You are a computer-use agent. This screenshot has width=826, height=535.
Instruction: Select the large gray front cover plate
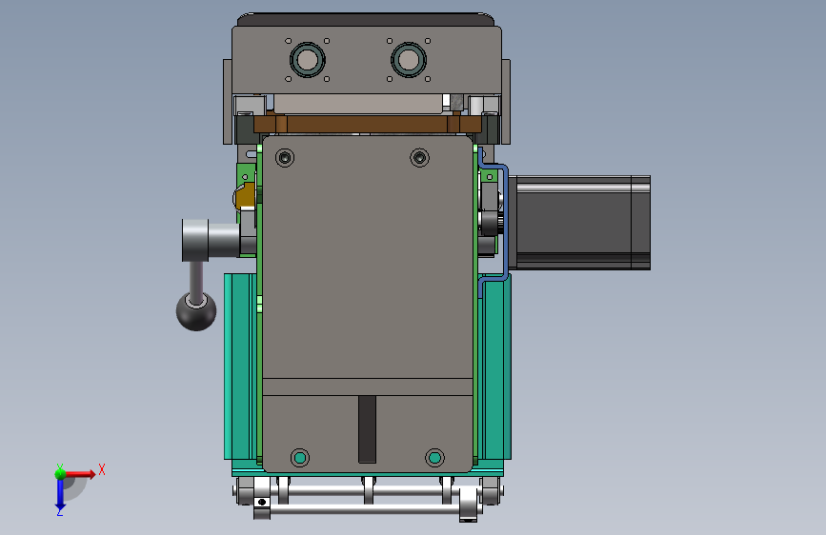tap(367, 304)
